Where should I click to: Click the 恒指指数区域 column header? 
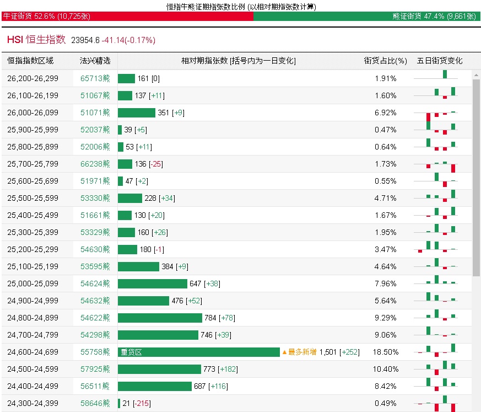(x=30, y=61)
